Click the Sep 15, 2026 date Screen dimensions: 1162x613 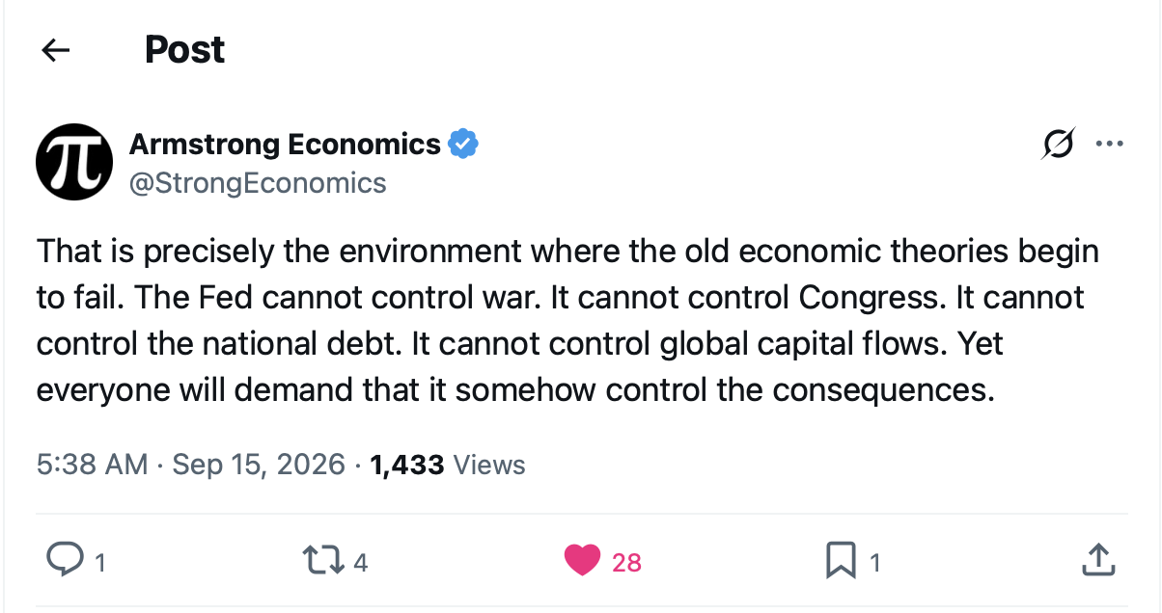point(259,465)
